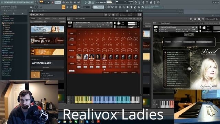Viewport: 220px width, 124px height.
Task: Click the Offset knob showing 95
Action: pos(136,39)
